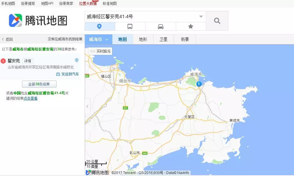Go back with 返回 link
294x176 pixels.
point(7,39)
